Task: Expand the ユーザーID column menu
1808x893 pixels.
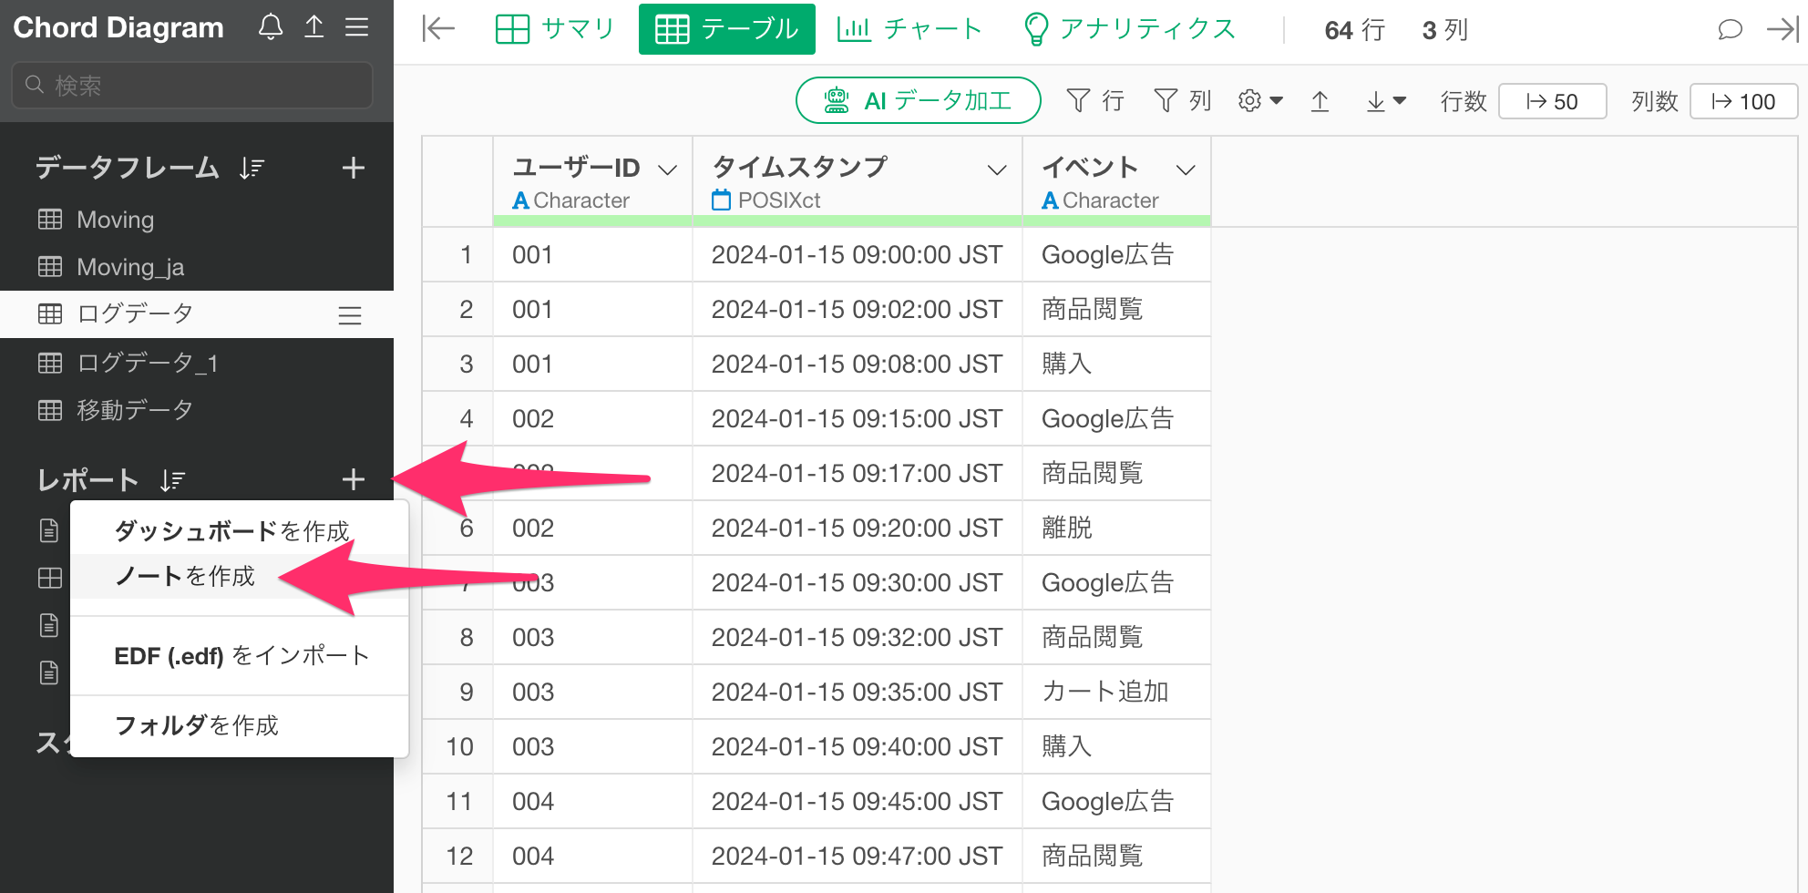Action: point(667,169)
